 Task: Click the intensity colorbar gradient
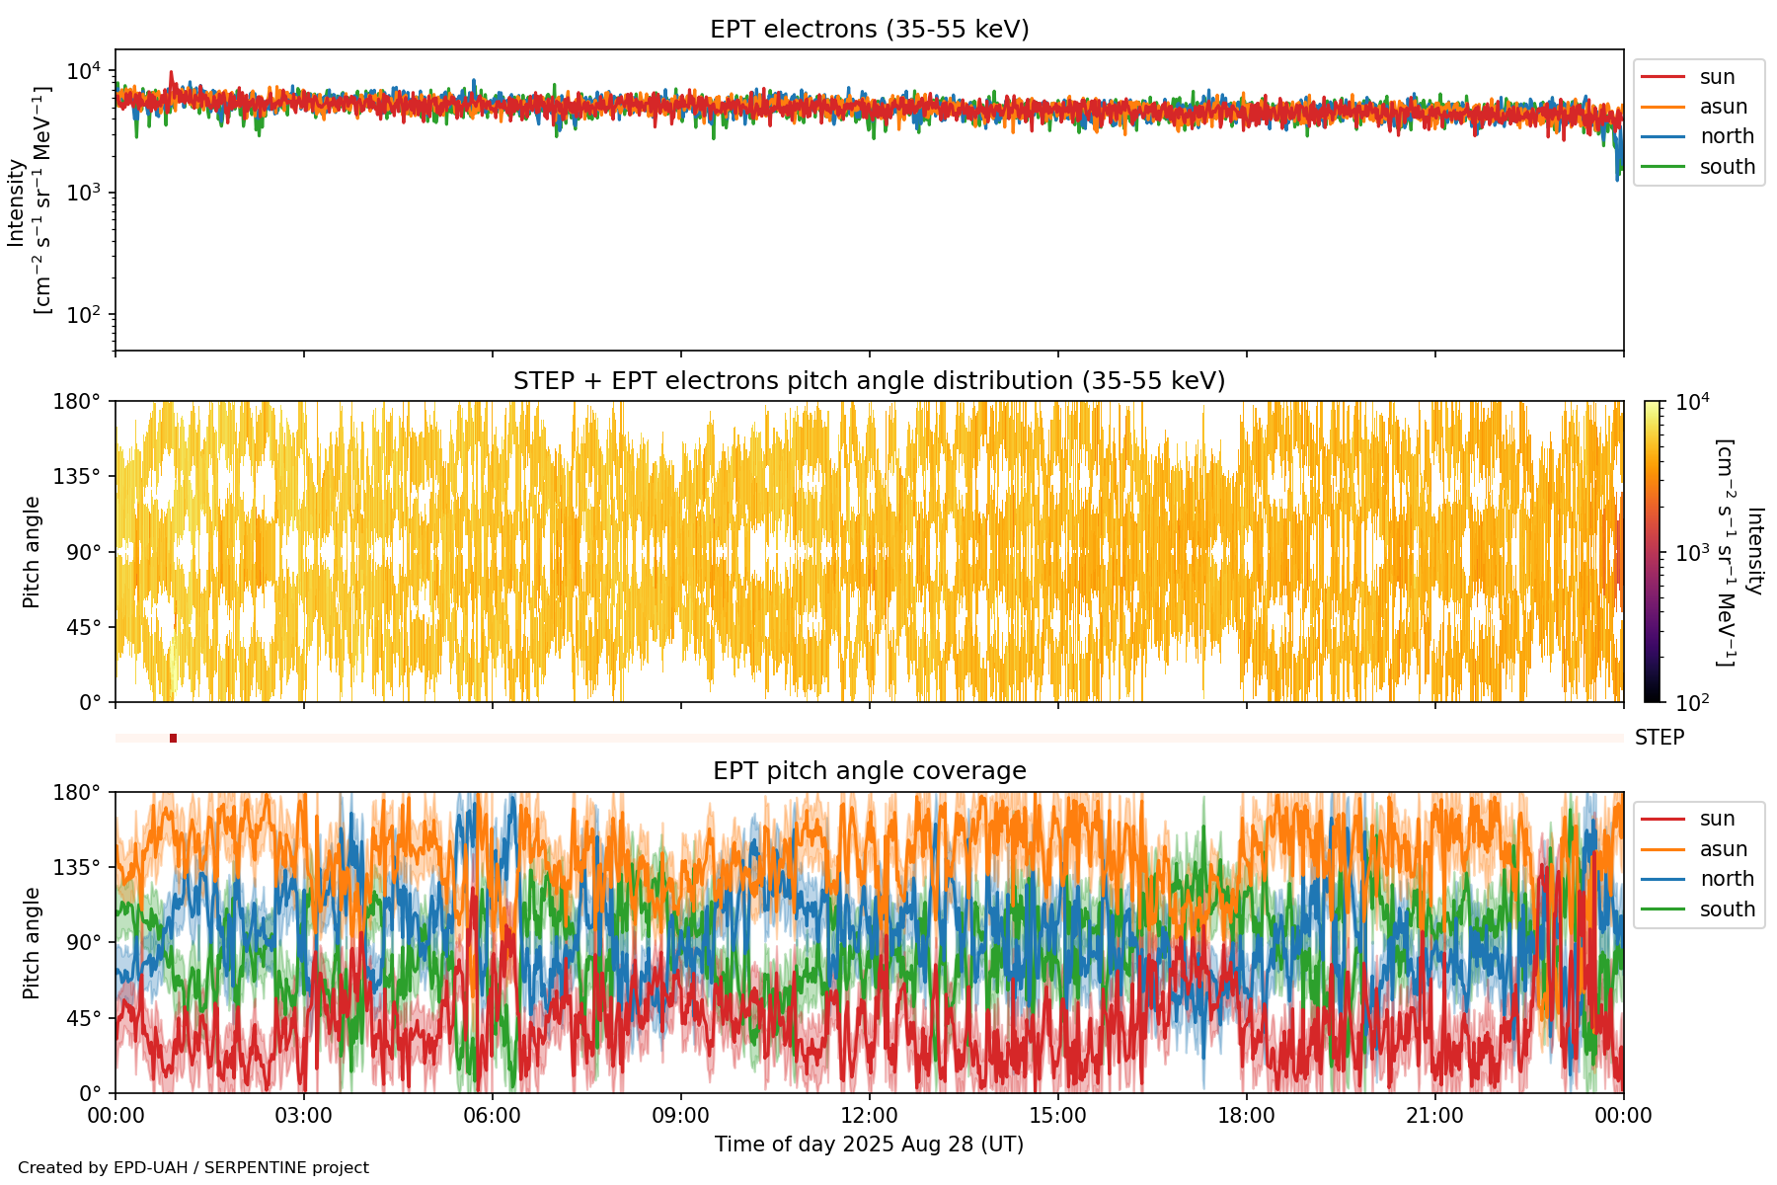(1653, 551)
